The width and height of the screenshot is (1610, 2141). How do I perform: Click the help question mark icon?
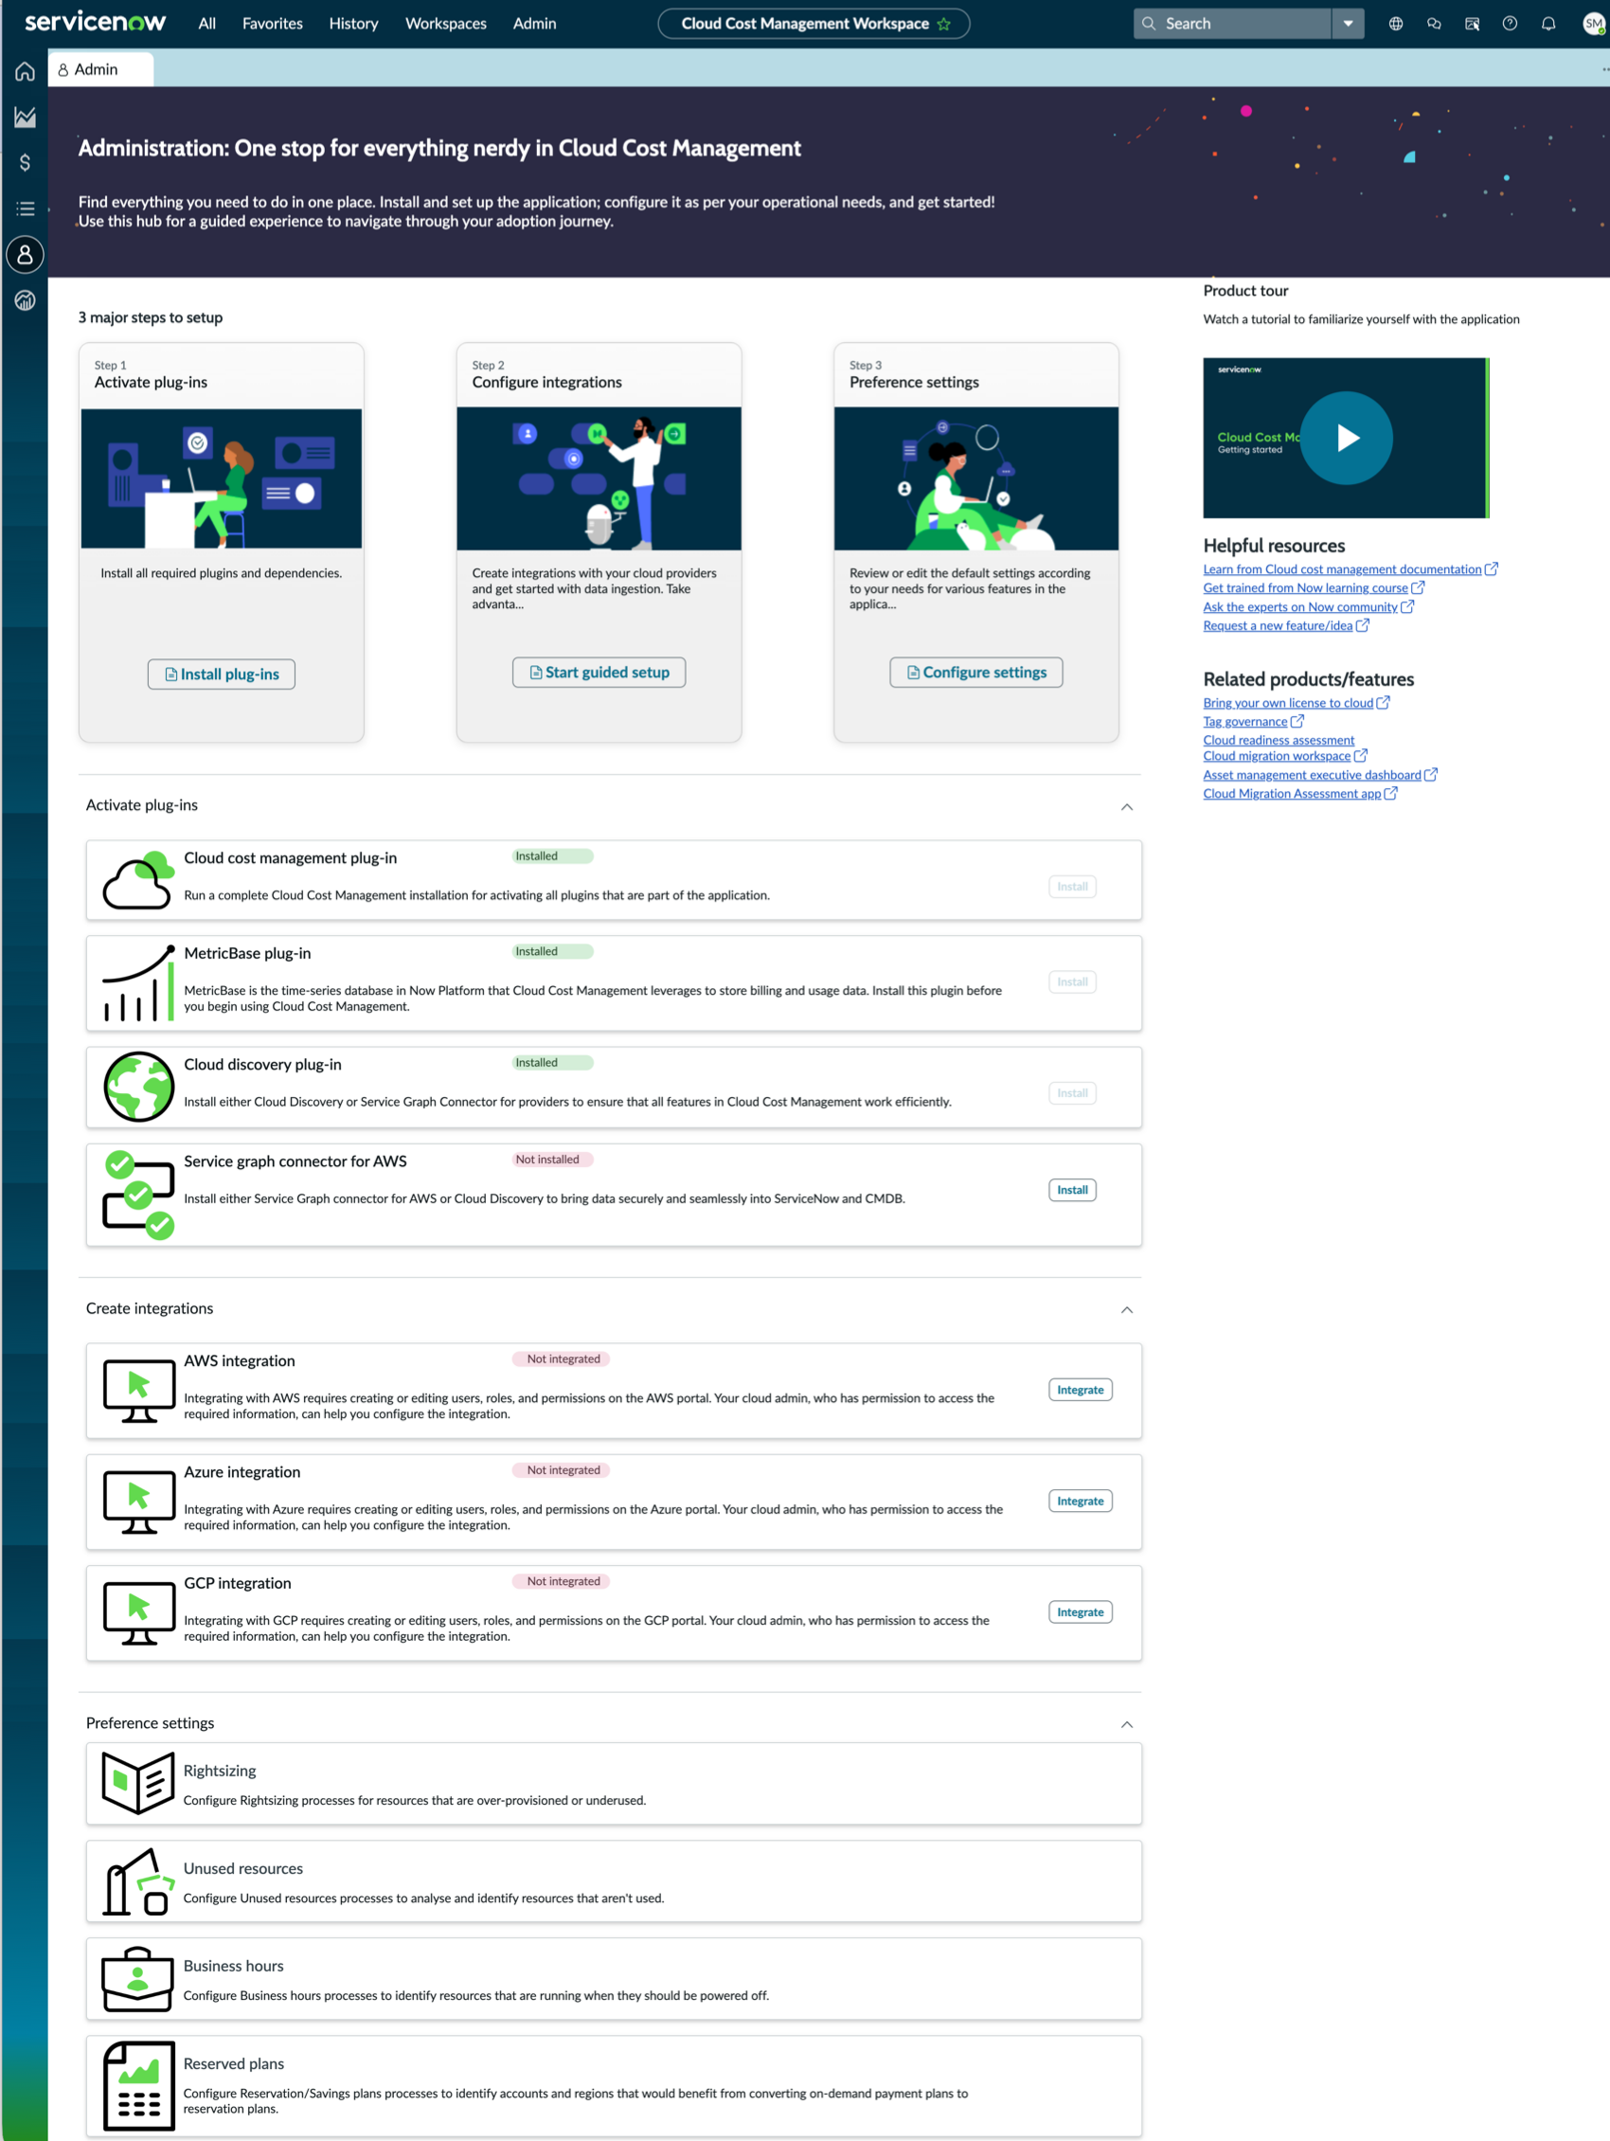[x=1510, y=24]
